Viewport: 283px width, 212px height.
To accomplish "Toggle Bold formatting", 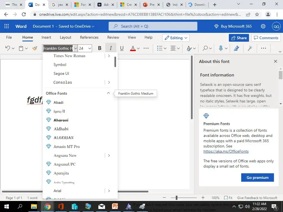I will pyautogui.click(x=99, y=48).
